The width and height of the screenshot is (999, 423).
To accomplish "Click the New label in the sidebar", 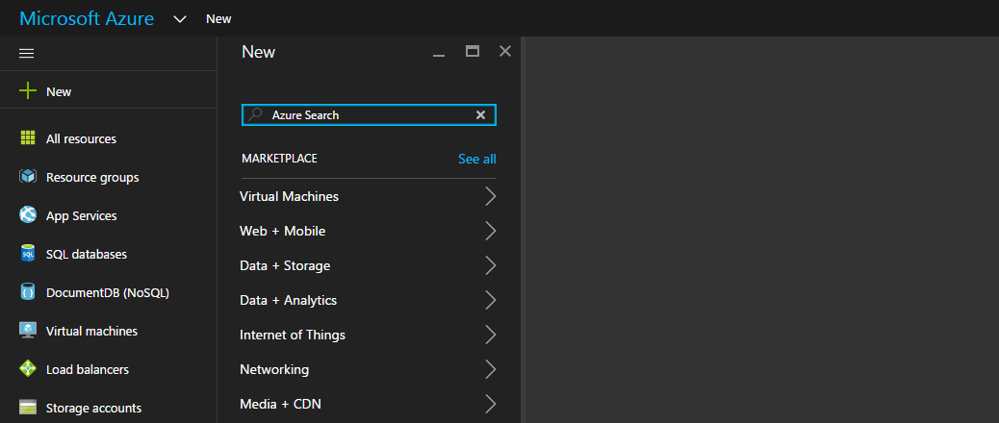I will (59, 91).
